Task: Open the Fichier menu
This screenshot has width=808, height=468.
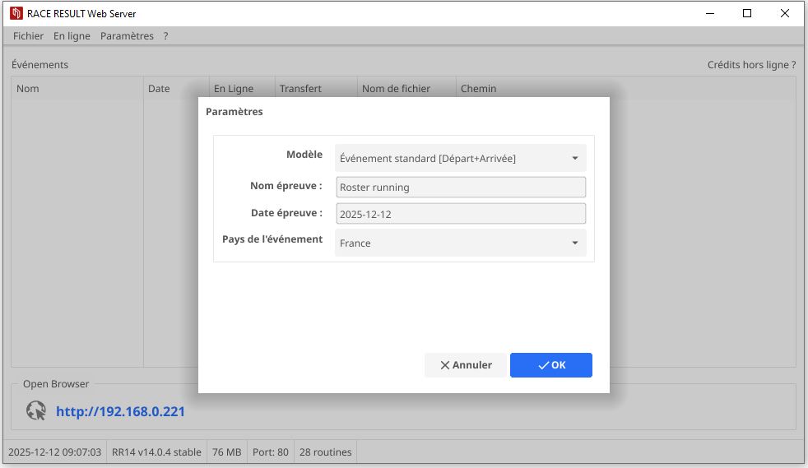Action: click(x=28, y=36)
